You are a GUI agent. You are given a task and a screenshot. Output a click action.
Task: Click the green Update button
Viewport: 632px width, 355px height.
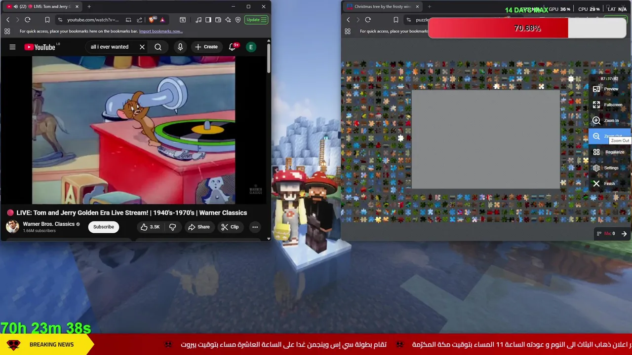click(256, 20)
